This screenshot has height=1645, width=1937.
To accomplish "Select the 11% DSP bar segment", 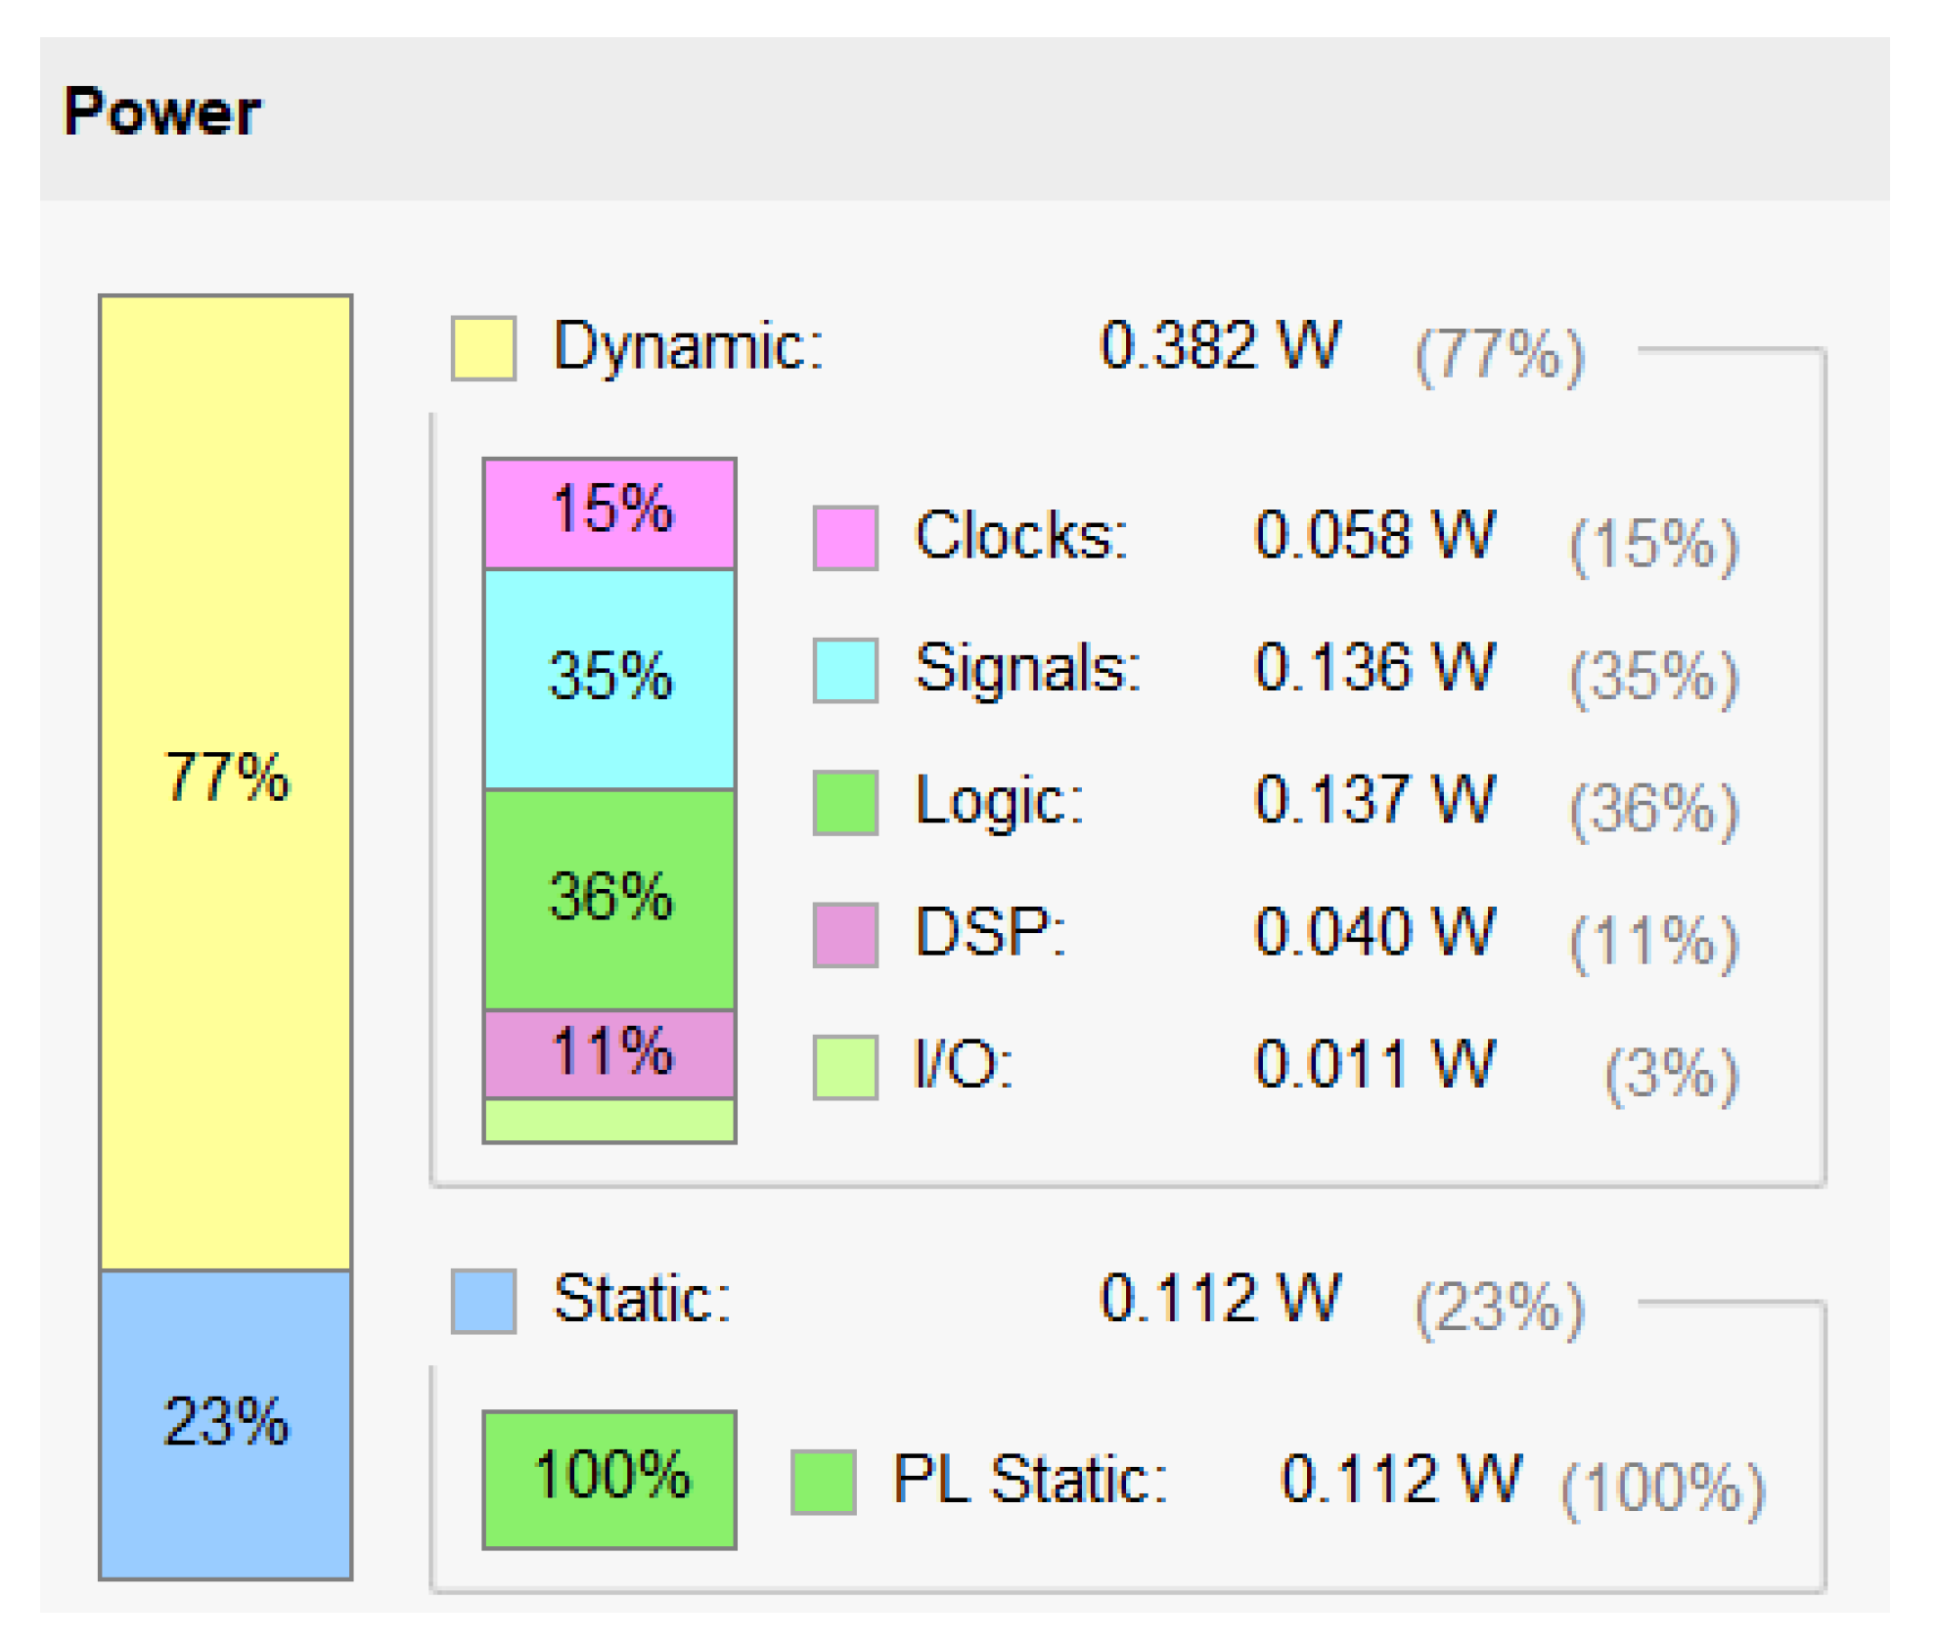I will coord(609,1054).
